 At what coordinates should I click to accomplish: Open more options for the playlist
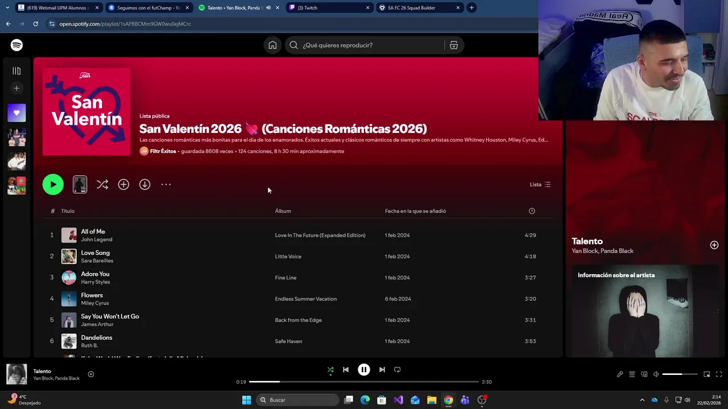166,184
